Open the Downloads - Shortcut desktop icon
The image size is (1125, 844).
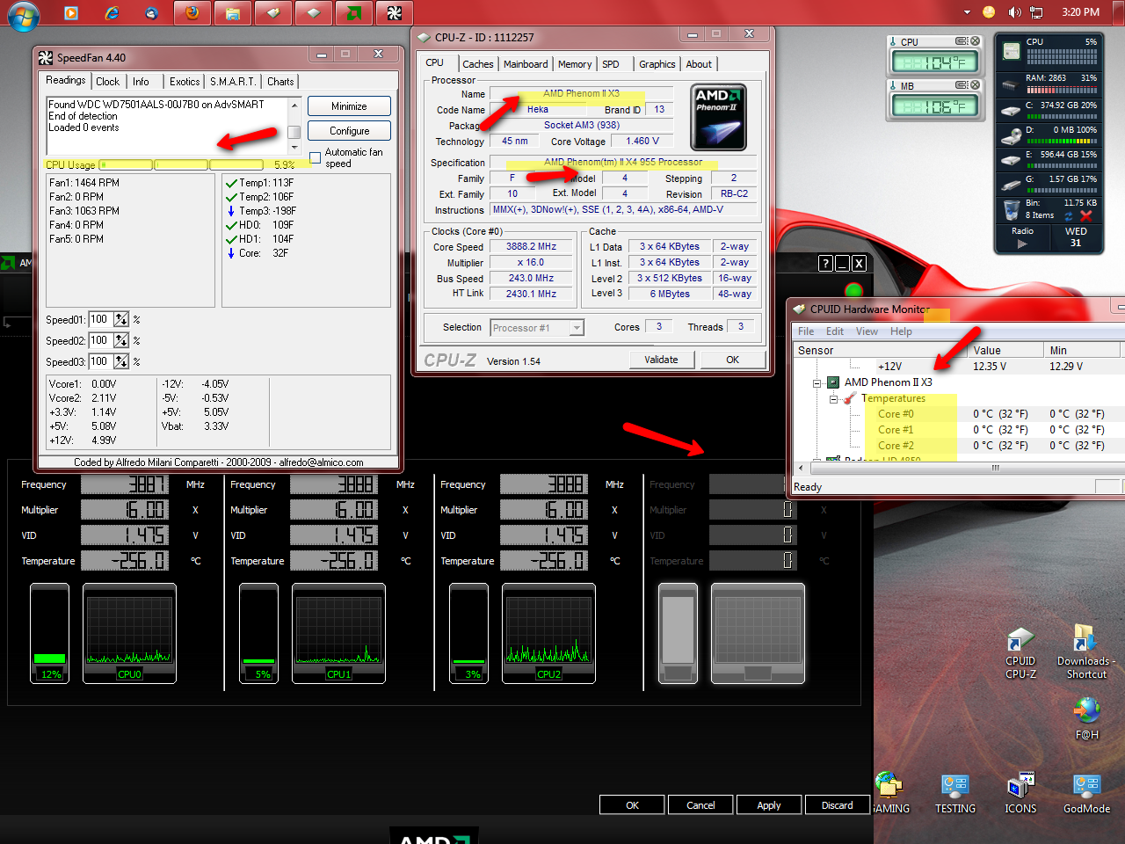point(1085,652)
